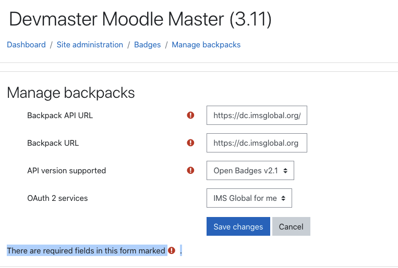Click the required icon beside Backpack URL
This screenshot has width=398, height=268.
pyautogui.click(x=190, y=143)
